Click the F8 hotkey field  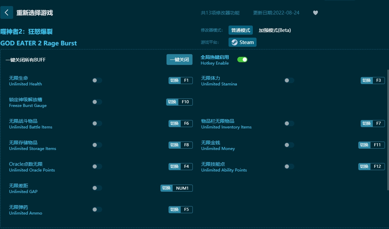click(x=186, y=145)
